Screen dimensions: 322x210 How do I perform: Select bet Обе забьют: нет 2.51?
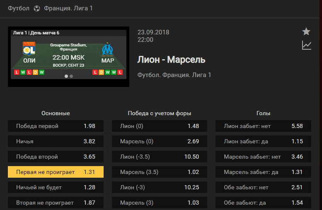[x=263, y=187]
